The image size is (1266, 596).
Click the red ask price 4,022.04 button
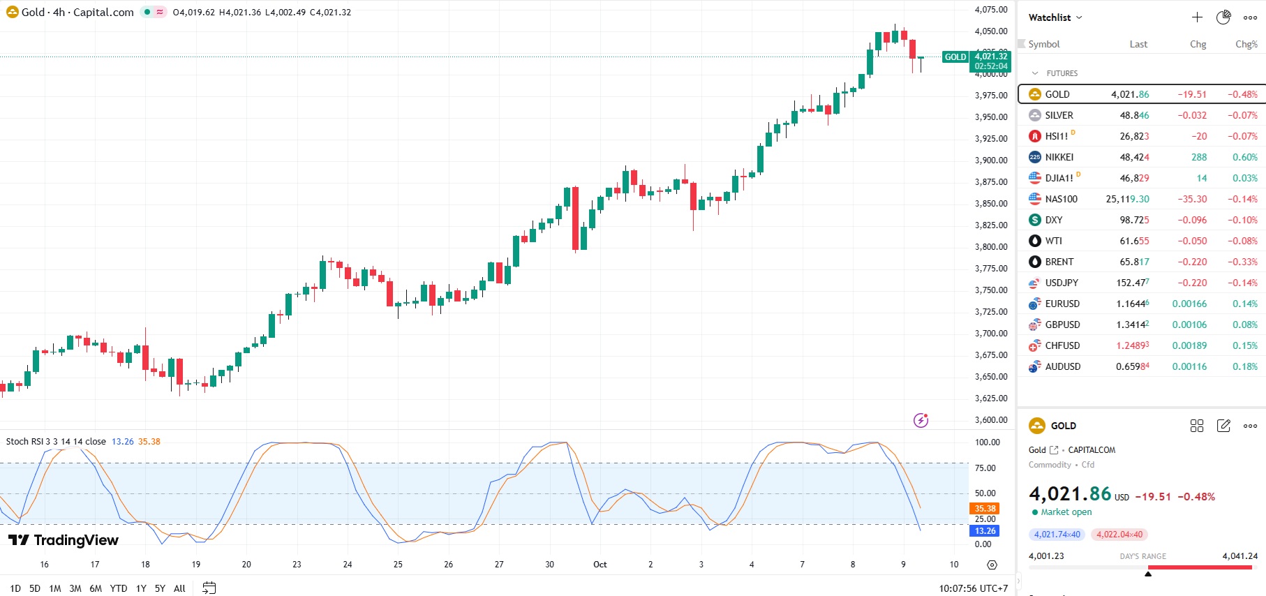coord(1119,535)
